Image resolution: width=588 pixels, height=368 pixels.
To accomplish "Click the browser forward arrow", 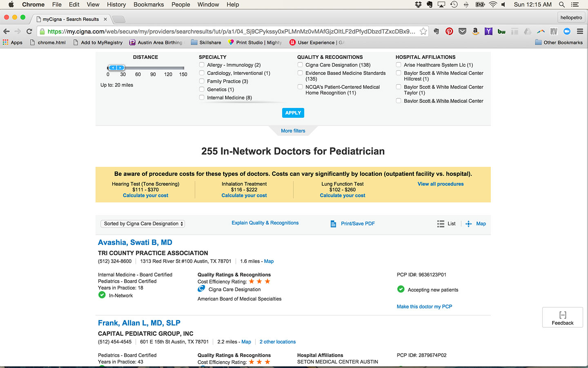I will [x=18, y=31].
